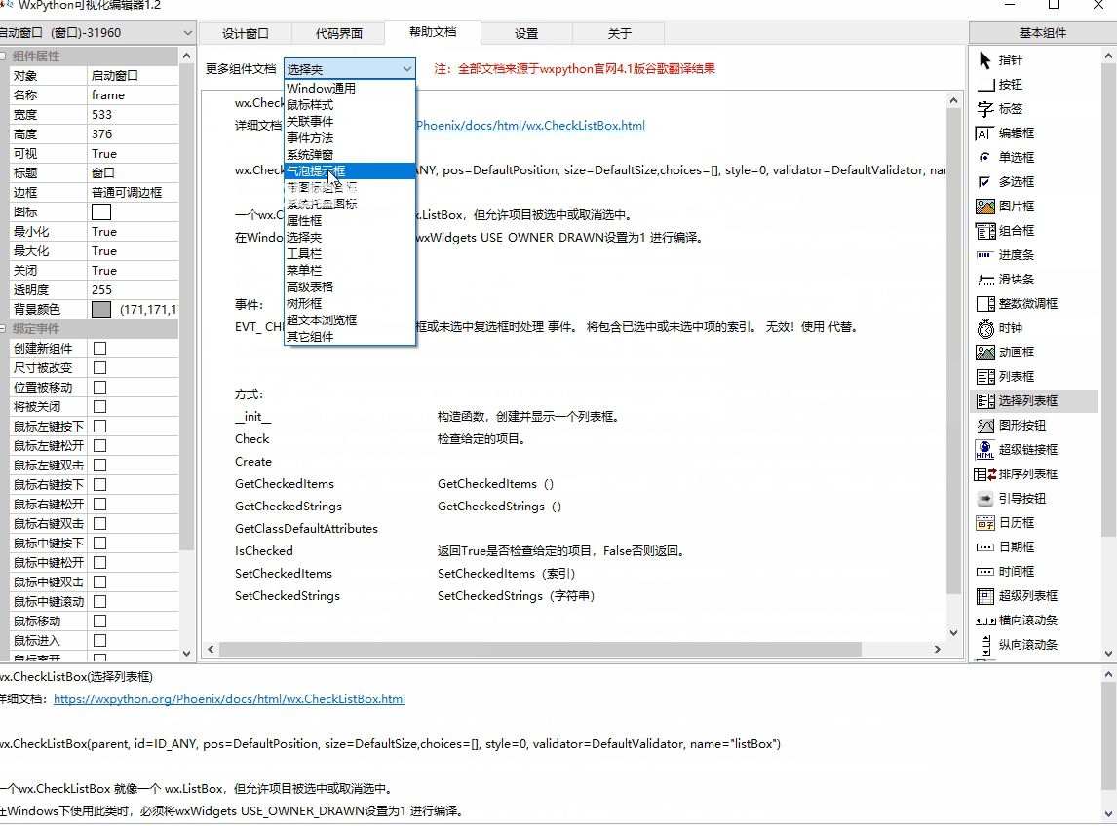Open the wxpython.org link in bottom panel
This screenshot has width=1117, height=826.
pos(229,699)
